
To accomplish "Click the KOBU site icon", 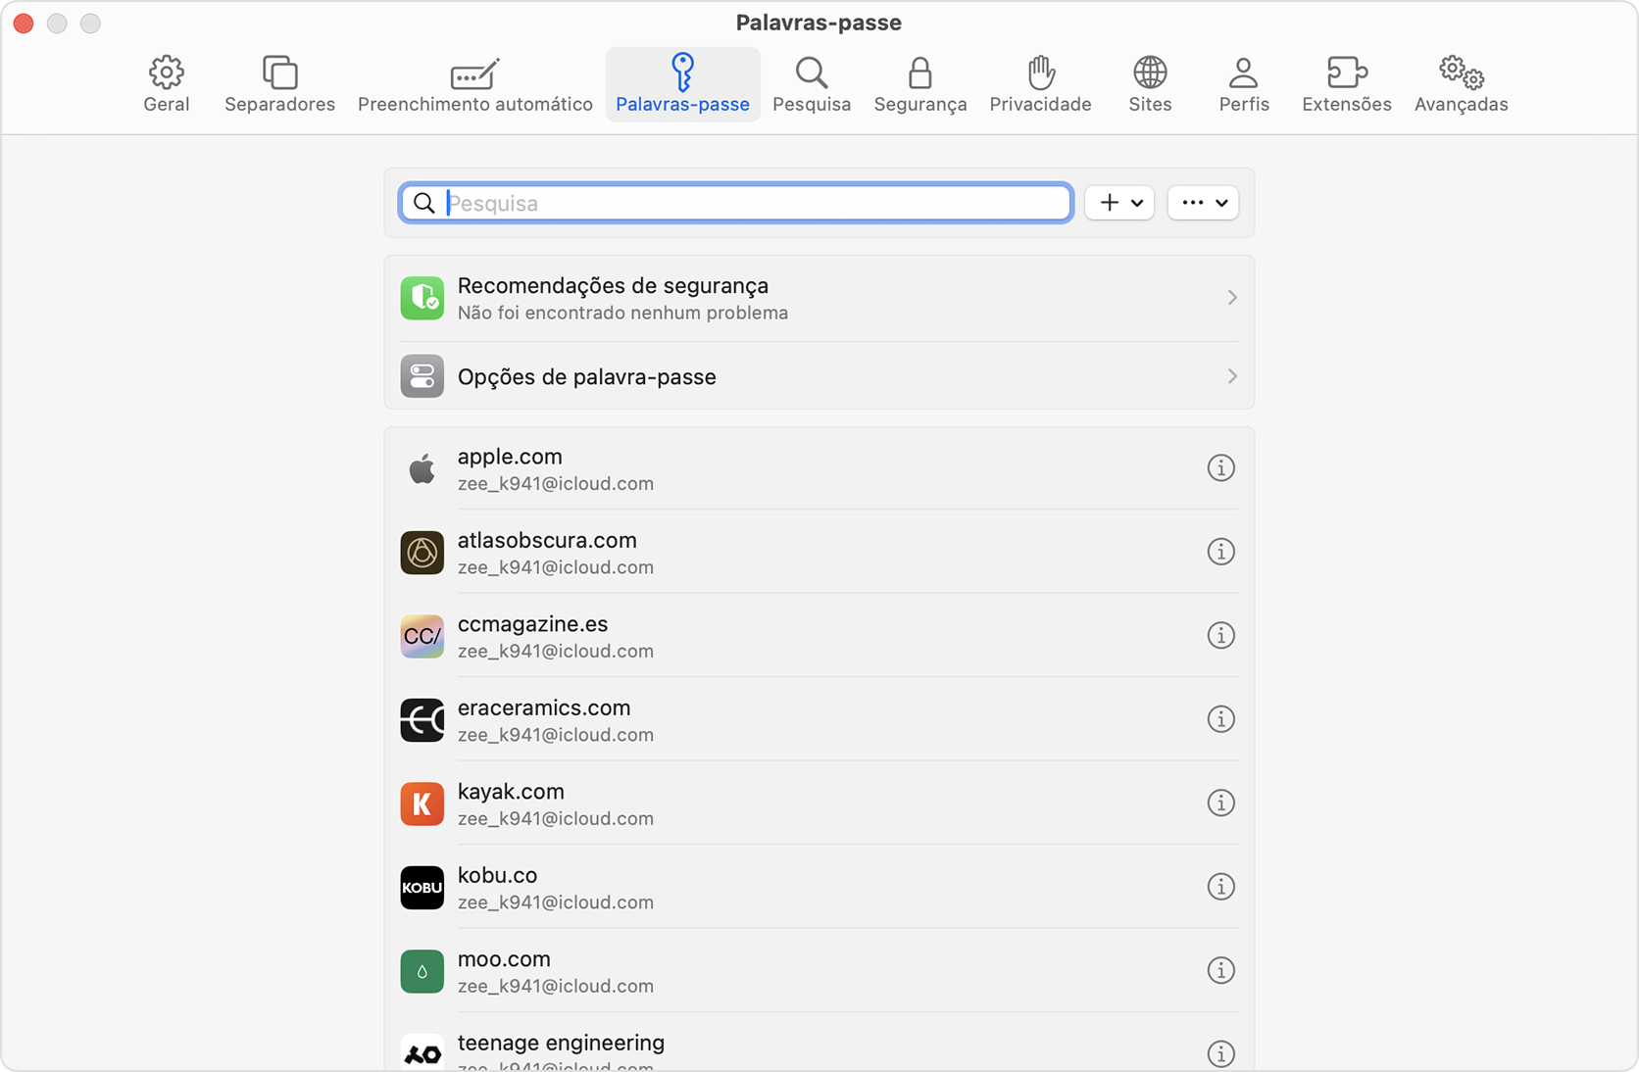I will 422,888.
